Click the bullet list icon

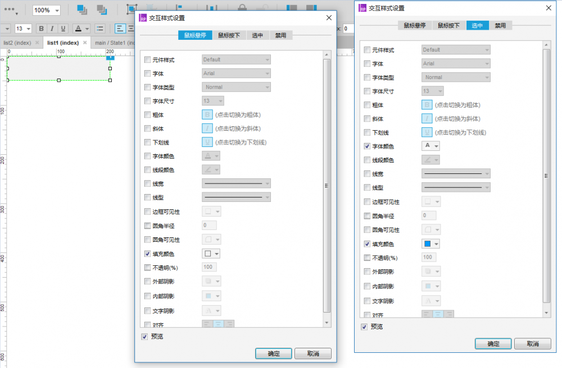pyautogui.click(x=99, y=28)
